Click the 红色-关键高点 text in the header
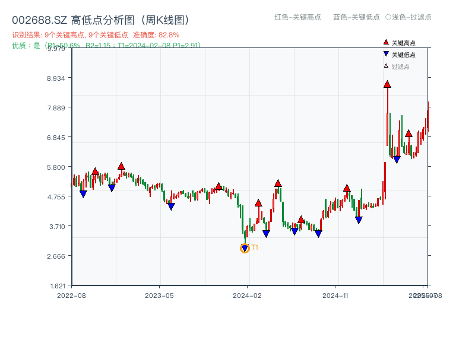This screenshot has height=356, width=475. point(297,17)
